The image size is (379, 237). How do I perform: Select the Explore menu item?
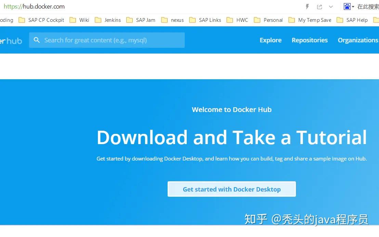pyautogui.click(x=271, y=40)
